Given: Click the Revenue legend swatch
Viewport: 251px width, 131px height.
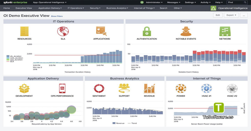Looking at the screenshot, I should pyautogui.click(x=114, y=123).
